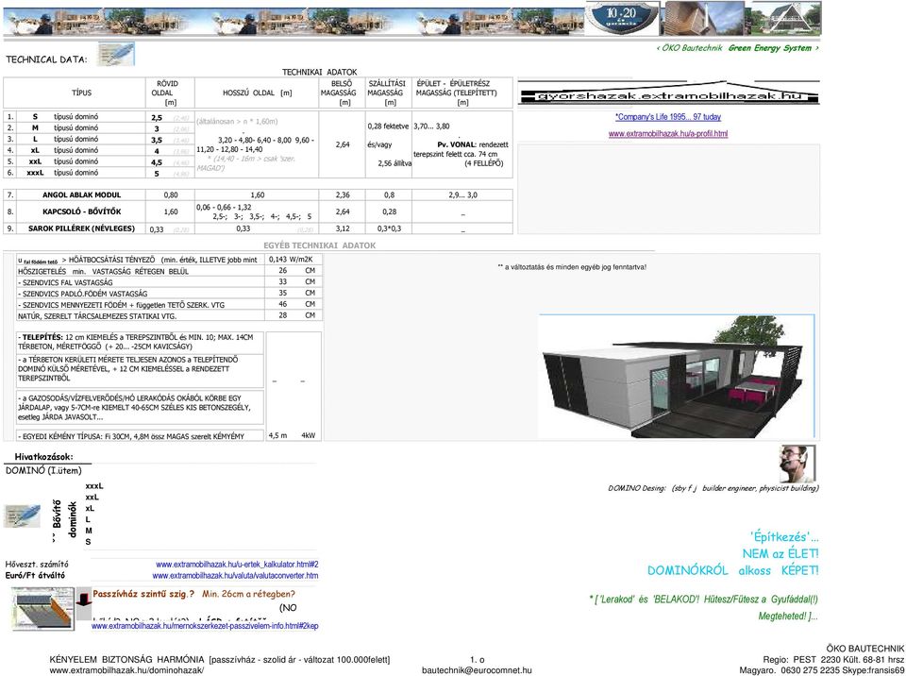The width and height of the screenshot is (906, 676).
Task: Click the Euró/Ft átváltó label
Action: point(35,575)
